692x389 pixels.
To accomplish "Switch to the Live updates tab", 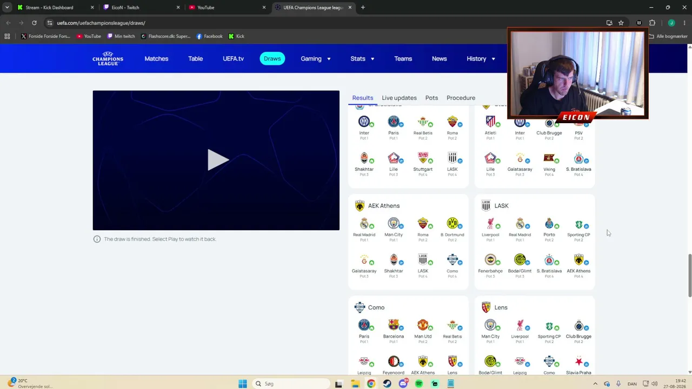I will tap(399, 98).
